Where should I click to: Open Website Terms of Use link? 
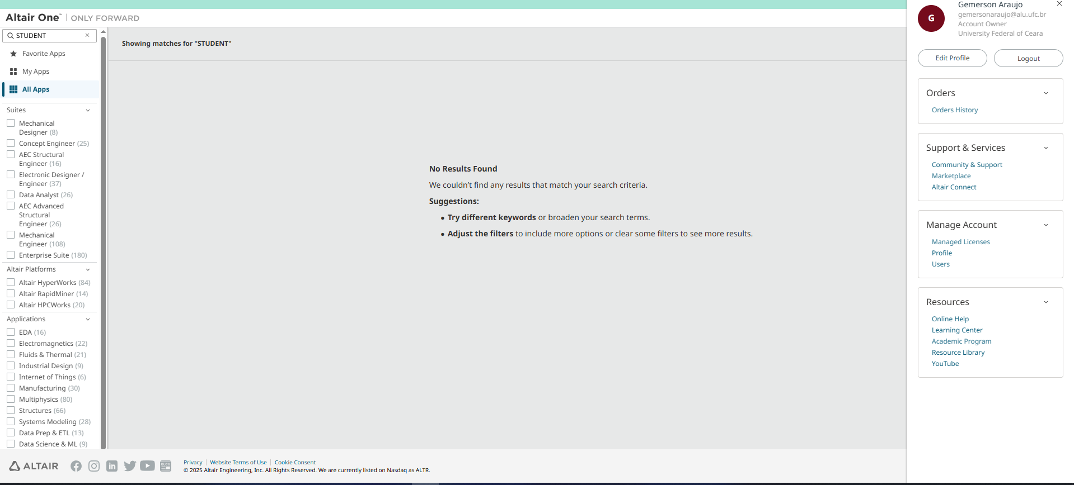tap(238, 463)
